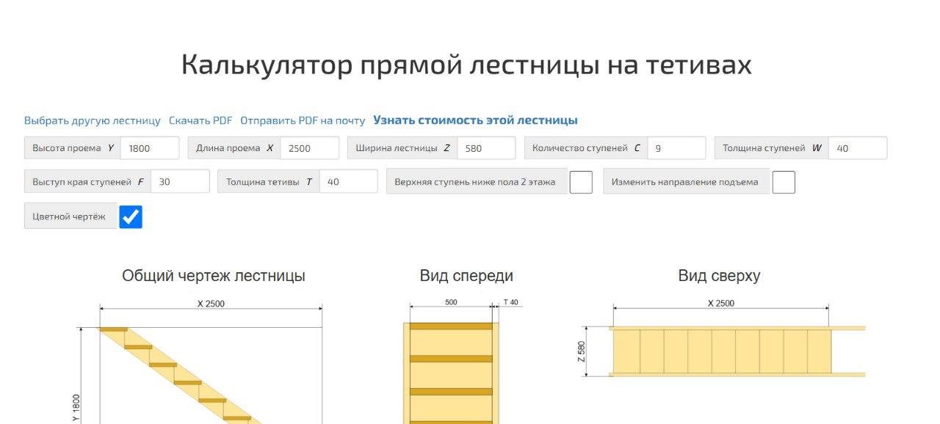Click the Толщина тетивы T field
This screenshot has height=424, width=940.
point(350,181)
